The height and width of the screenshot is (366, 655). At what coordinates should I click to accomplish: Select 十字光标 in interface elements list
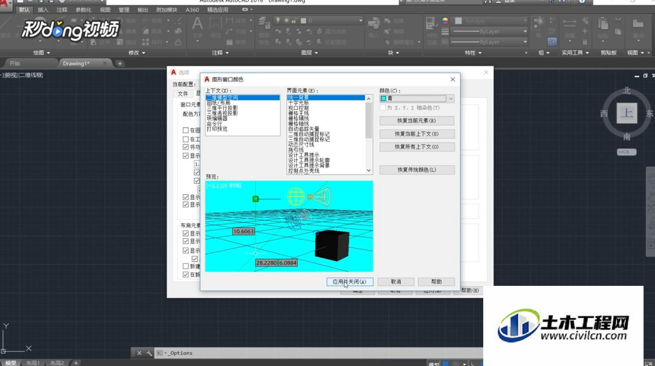298,103
